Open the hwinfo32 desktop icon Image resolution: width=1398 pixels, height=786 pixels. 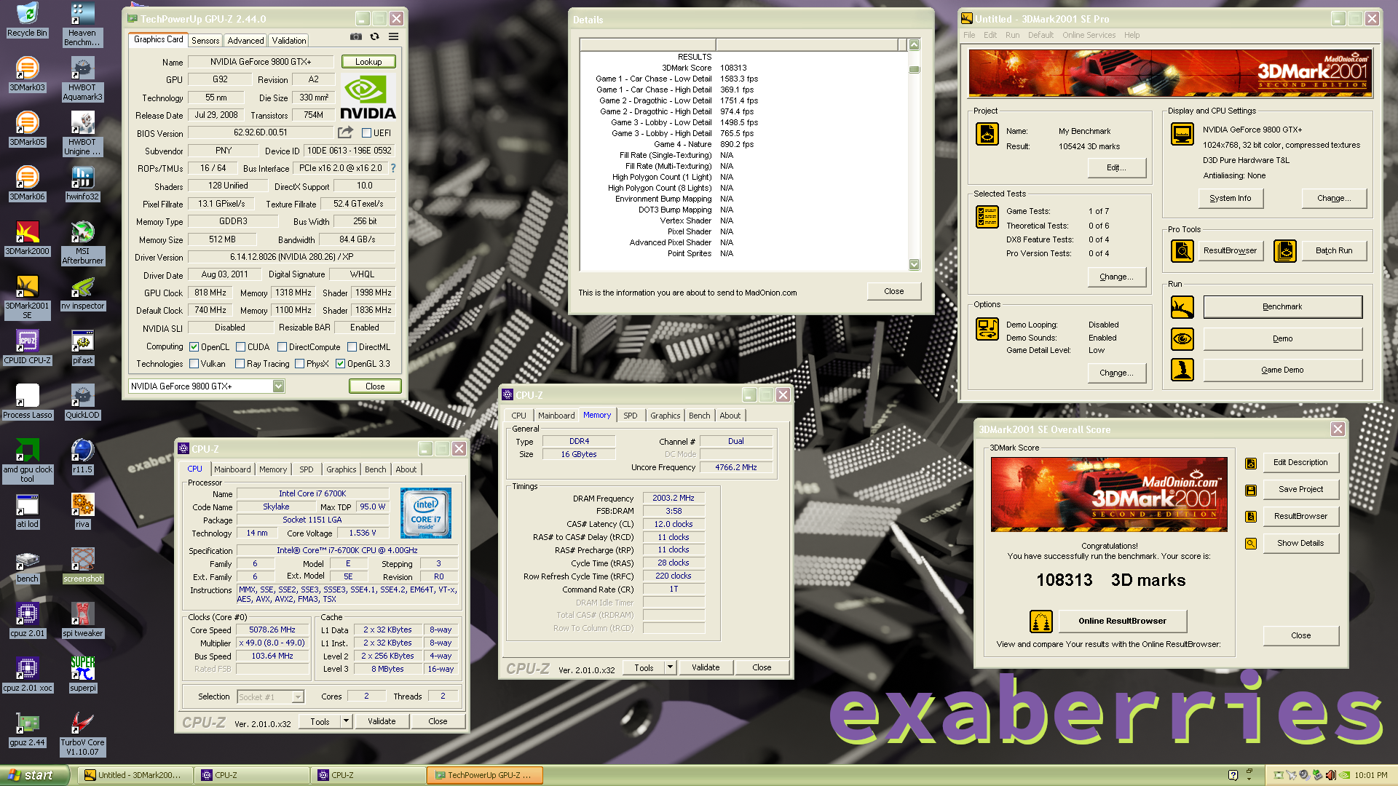click(x=82, y=183)
